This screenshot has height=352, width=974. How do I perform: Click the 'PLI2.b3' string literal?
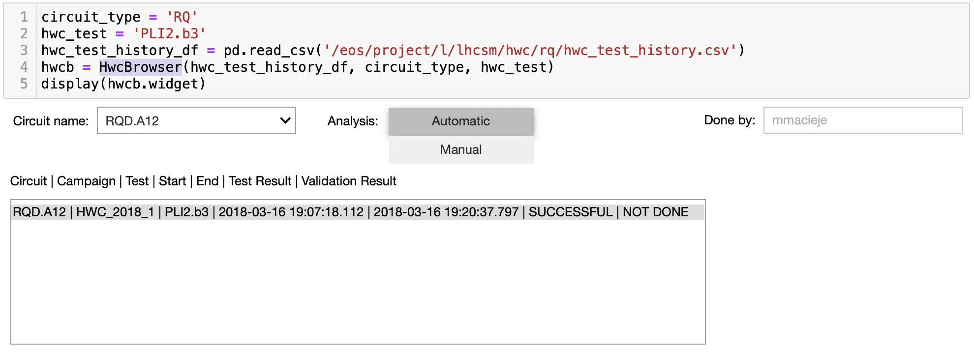pyautogui.click(x=169, y=33)
